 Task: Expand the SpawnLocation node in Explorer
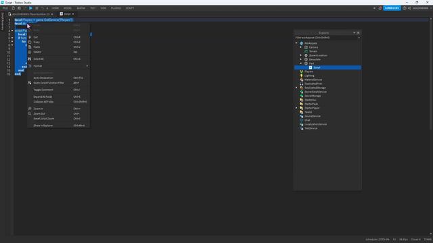(x=301, y=55)
